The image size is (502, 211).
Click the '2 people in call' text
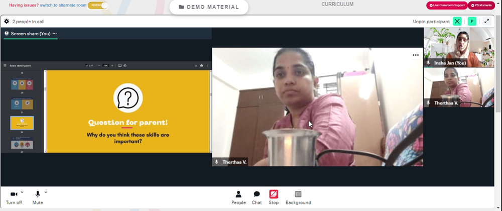(x=28, y=22)
